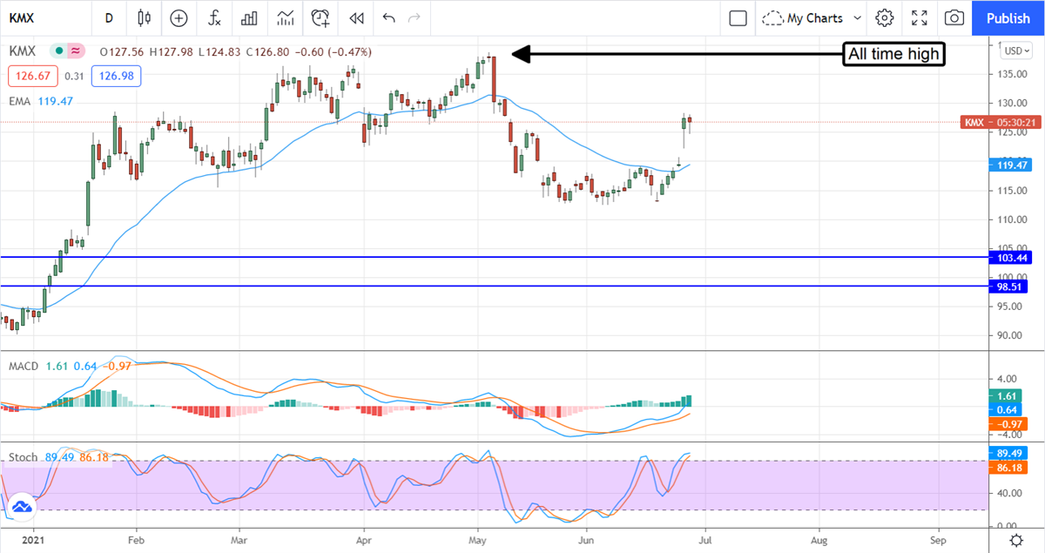Image resolution: width=1045 pixels, height=553 pixels.
Task: Click the 98.51 horizontal line price label
Action: [1008, 286]
